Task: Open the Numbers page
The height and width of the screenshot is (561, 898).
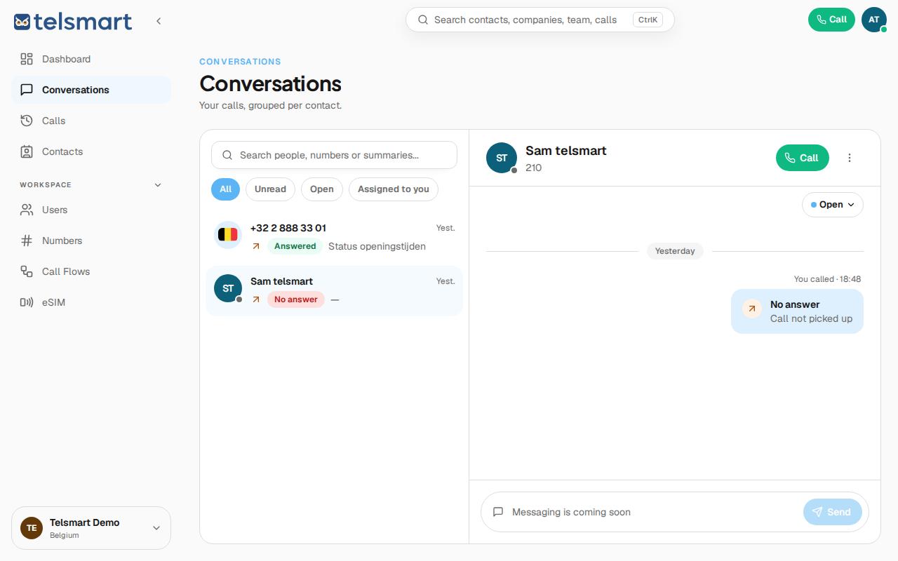Action: point(91,241)
